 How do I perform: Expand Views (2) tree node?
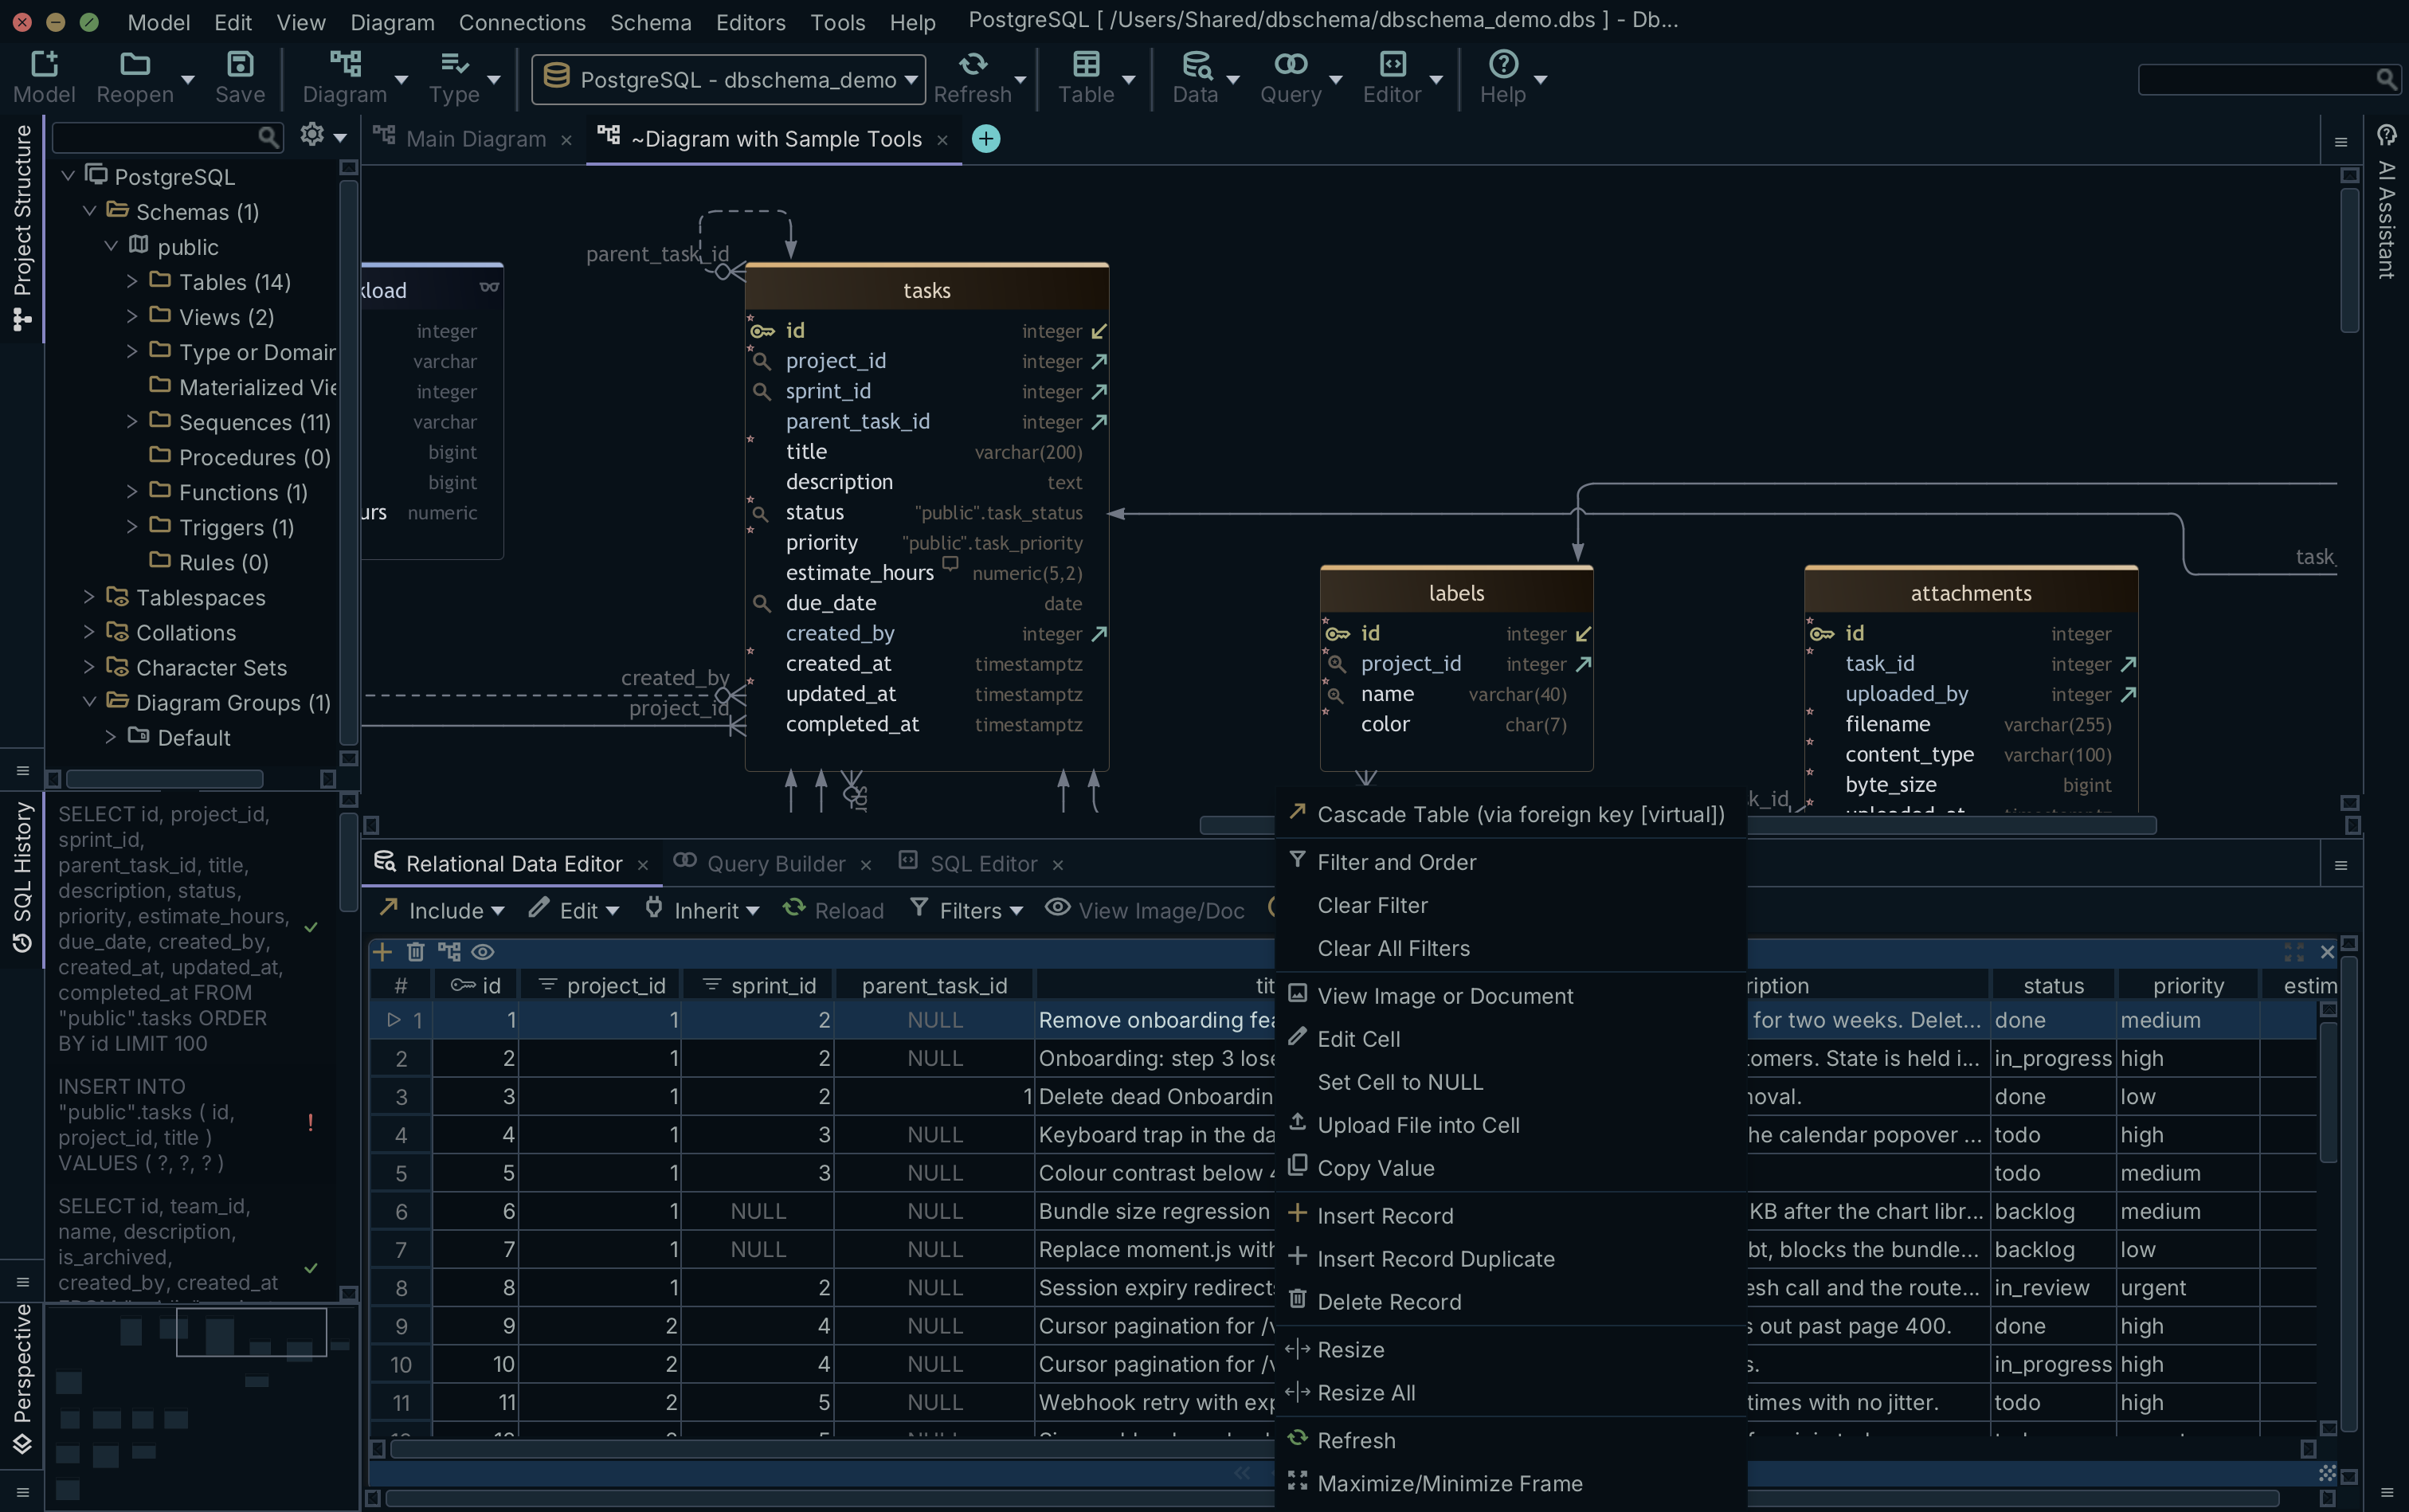[132, 316]
